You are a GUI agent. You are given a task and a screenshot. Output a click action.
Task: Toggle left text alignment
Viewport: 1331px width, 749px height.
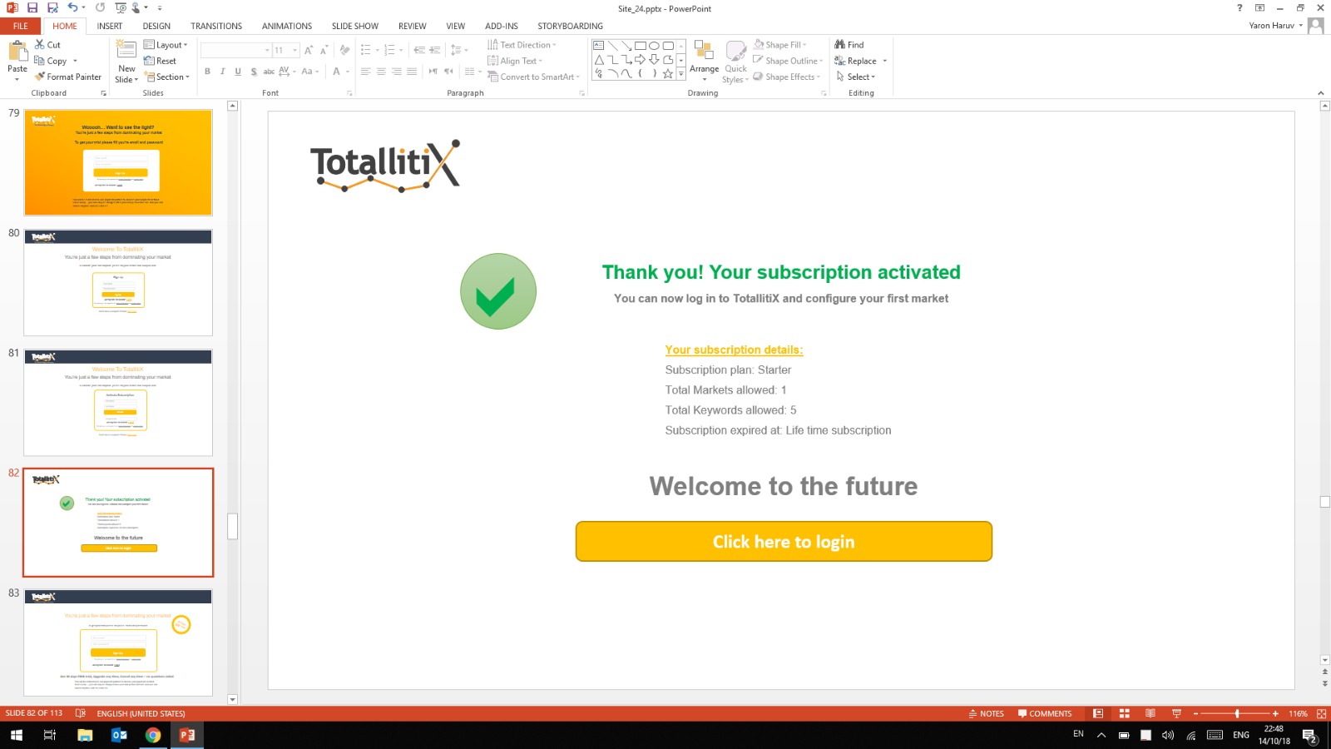pos(365,72)
